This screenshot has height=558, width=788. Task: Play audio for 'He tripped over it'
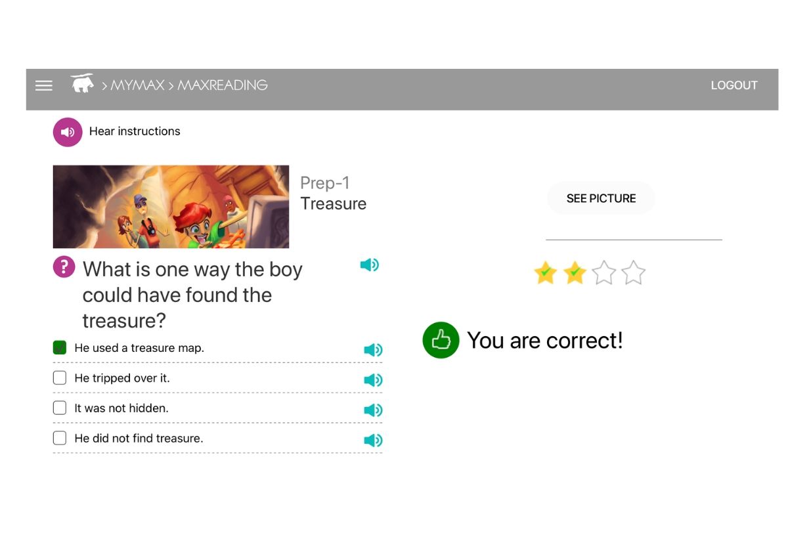click(x=373, y=380)
